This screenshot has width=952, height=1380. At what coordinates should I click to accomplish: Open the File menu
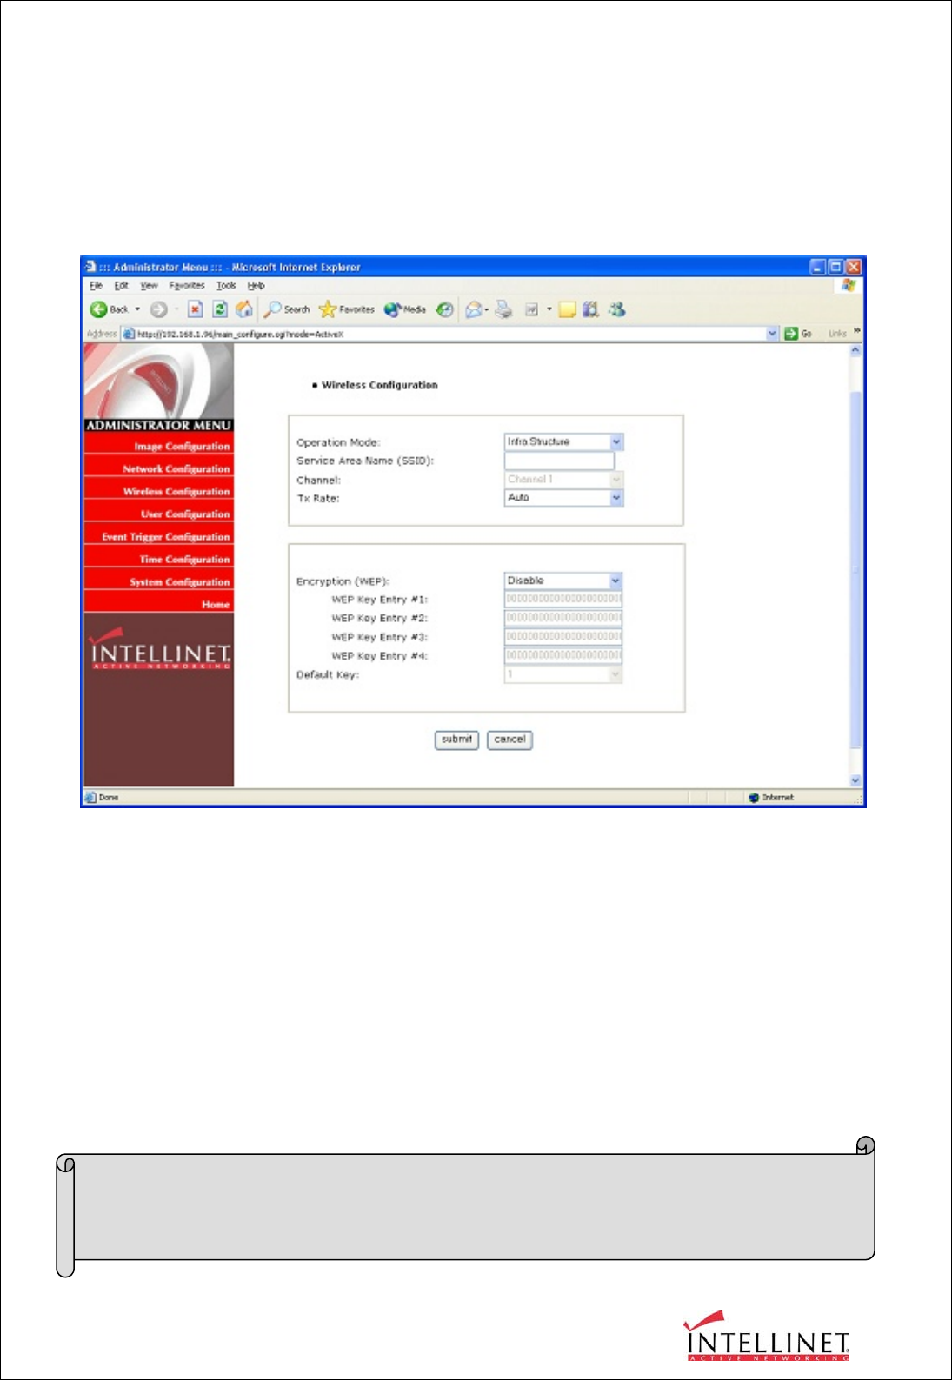click(97, 286)
